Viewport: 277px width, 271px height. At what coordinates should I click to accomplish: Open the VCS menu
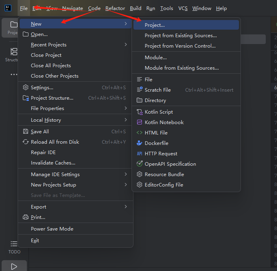coord(183,8)
